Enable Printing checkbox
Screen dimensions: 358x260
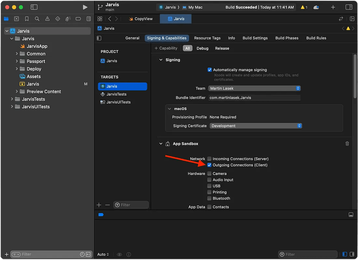[209, 192]
